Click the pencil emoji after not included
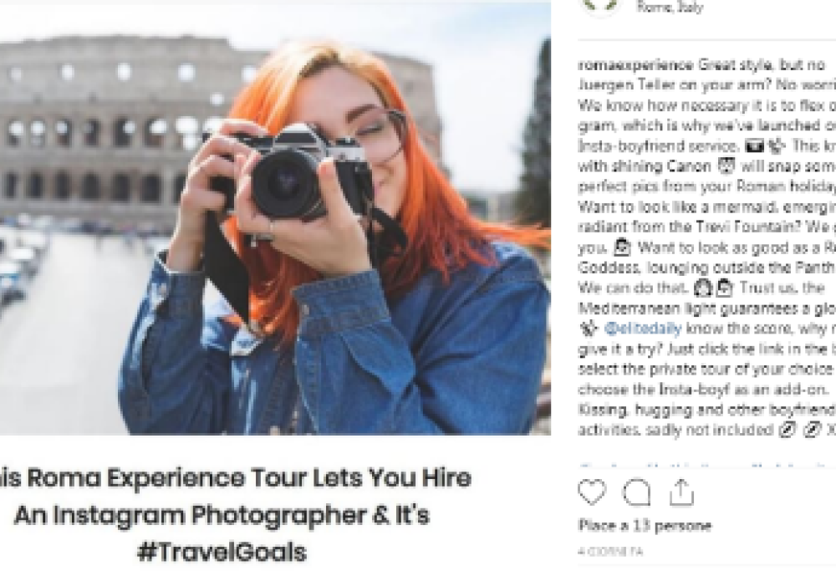This screenshot has height=571, width=836. coord(788,430)
